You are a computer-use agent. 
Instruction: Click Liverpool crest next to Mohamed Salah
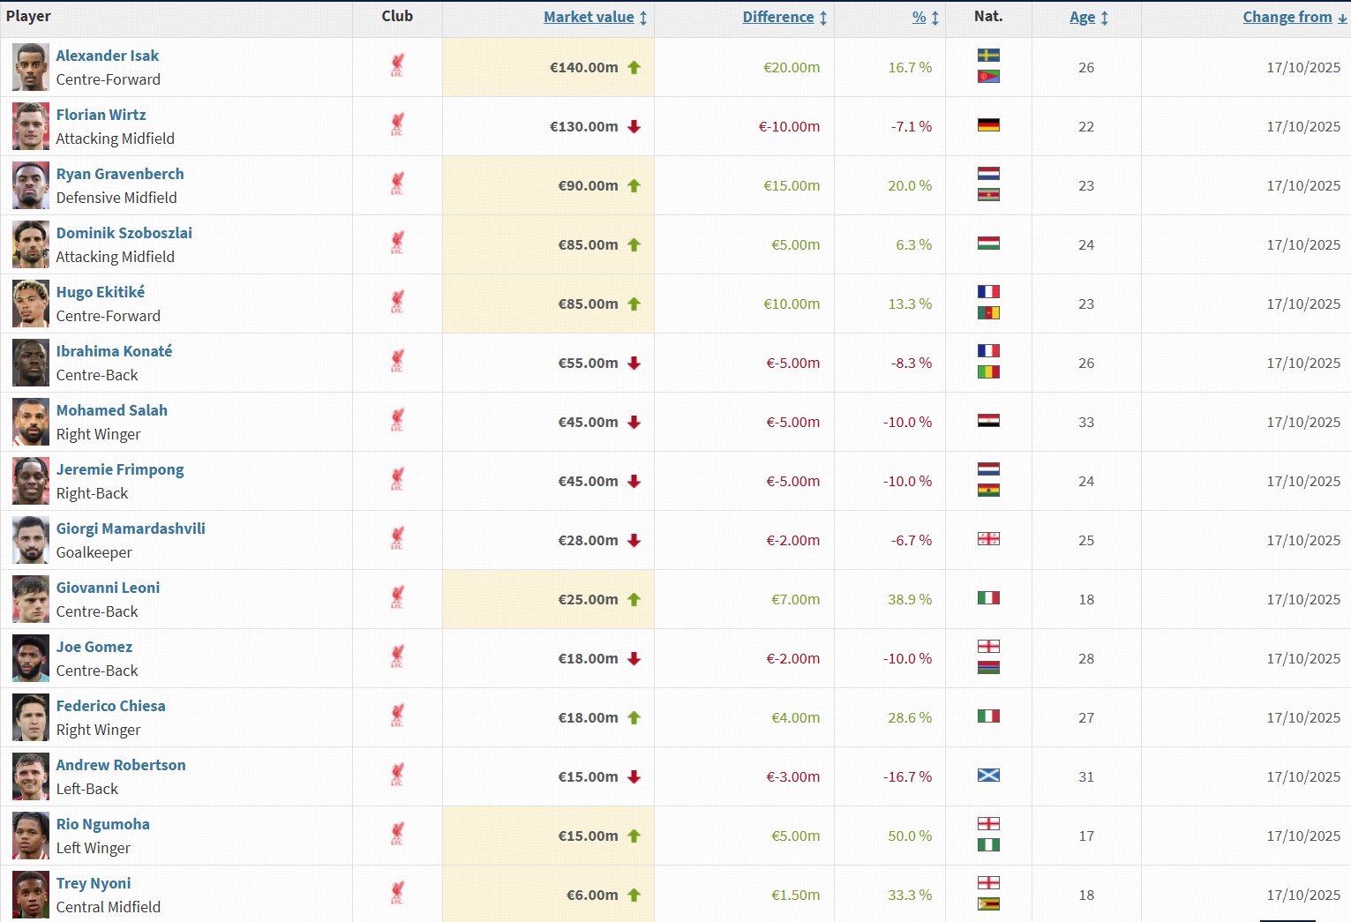coord(397,421)
